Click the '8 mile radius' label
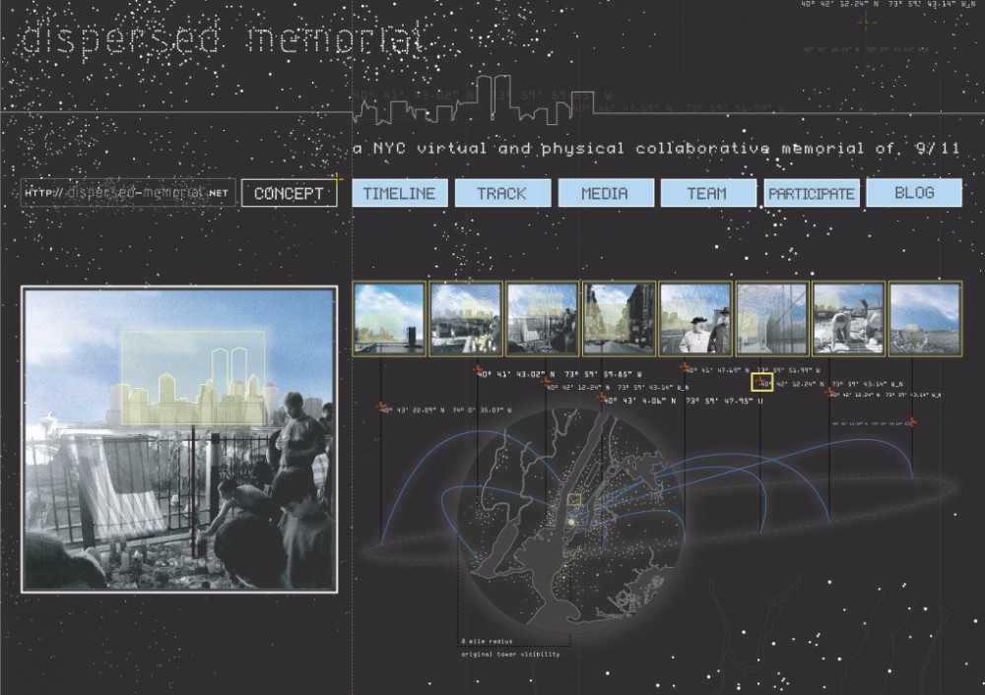 487,641
